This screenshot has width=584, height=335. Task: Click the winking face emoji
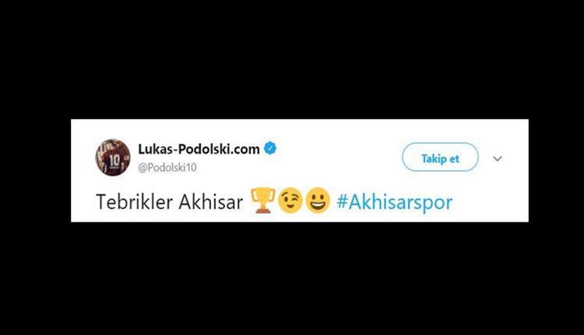[x=290, y=201]
